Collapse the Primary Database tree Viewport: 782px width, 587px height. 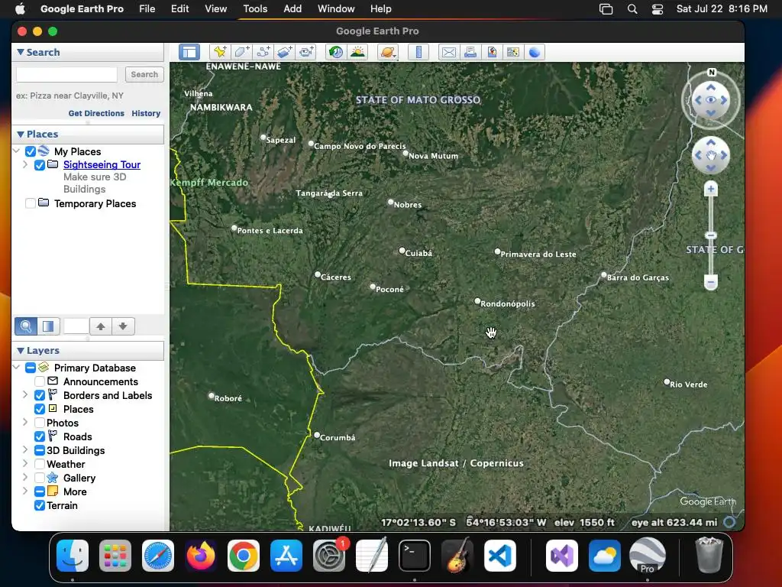[16, 368]
